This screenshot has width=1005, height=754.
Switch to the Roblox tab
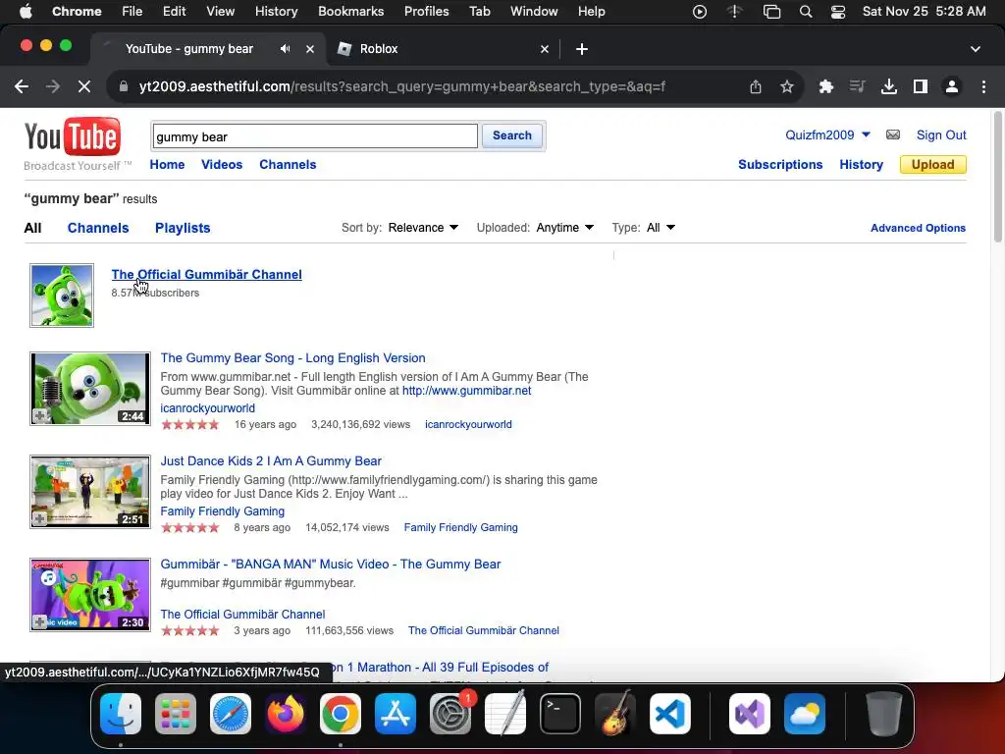pyautogui.click(x=443, y=49)
